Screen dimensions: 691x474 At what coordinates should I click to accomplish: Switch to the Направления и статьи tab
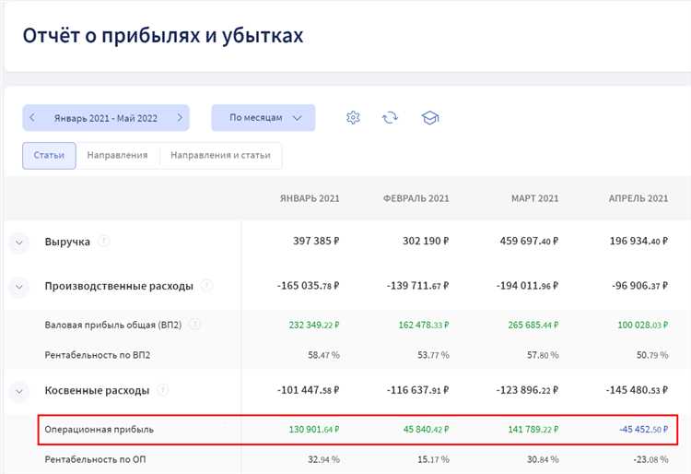click(220, 155)
